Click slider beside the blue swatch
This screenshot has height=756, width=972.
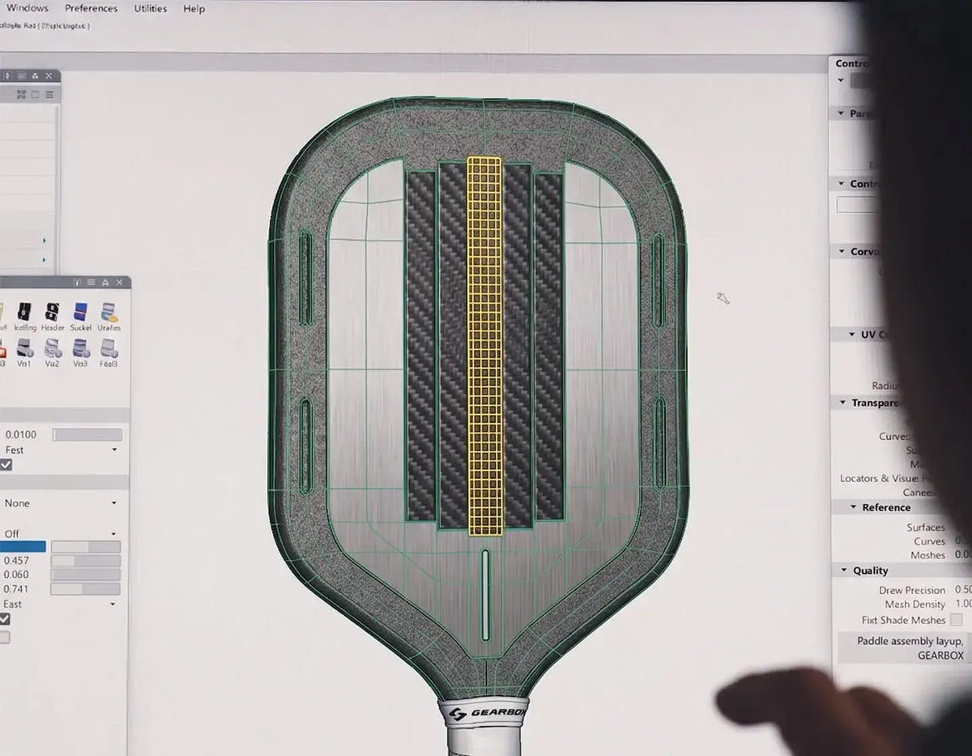(x=85, y=547)
